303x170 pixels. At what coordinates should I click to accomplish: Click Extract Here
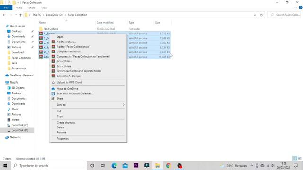click(x=64, y=66)
